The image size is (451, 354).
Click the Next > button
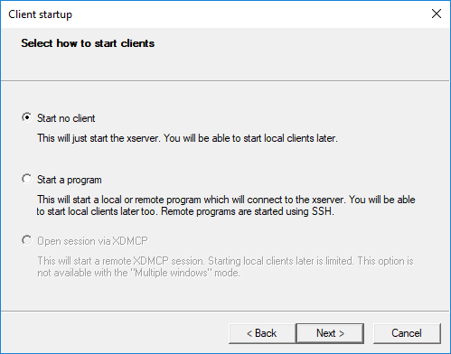click(330, 333)
